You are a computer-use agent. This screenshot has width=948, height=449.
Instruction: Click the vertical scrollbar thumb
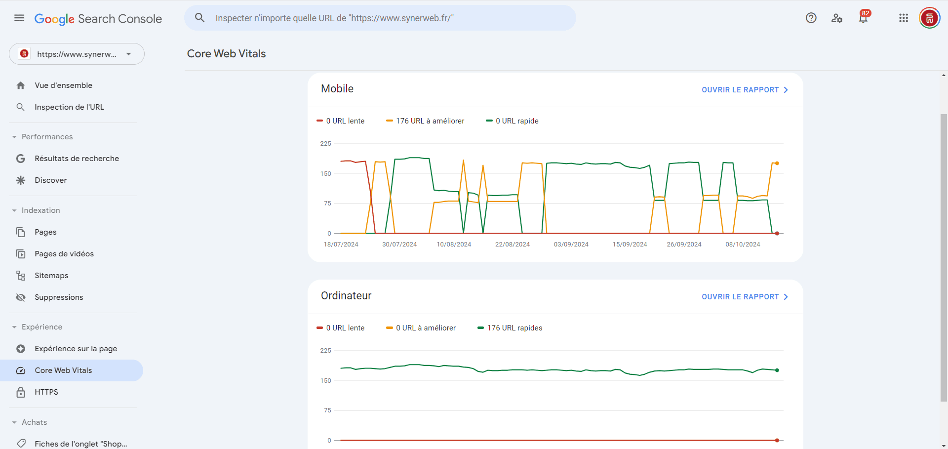944,257
